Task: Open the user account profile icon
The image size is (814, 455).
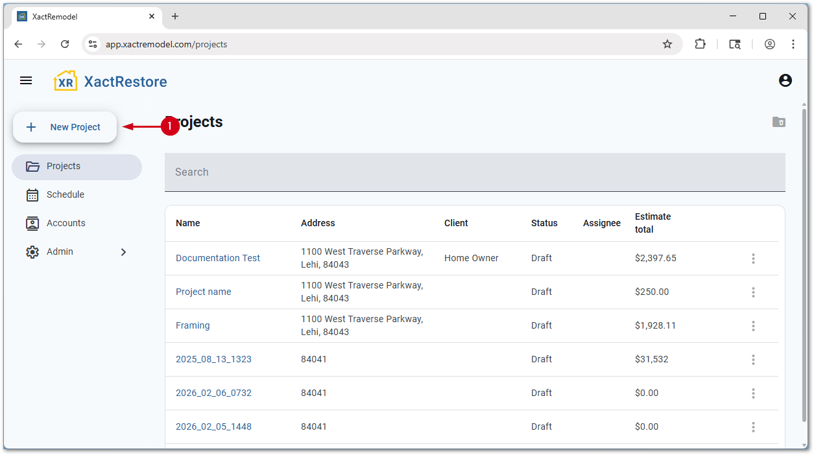Action: [785, 80]
